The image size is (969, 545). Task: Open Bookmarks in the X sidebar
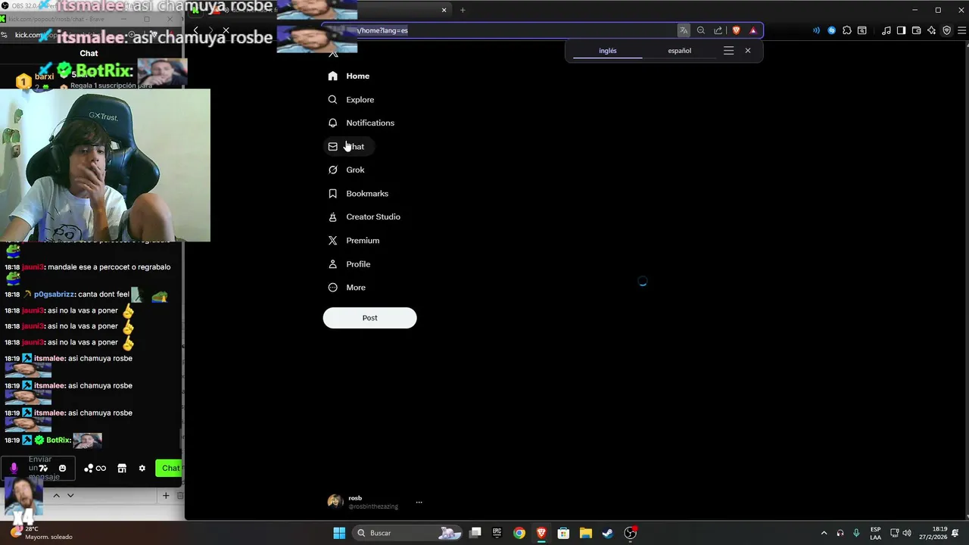click(x=358, y=193)
